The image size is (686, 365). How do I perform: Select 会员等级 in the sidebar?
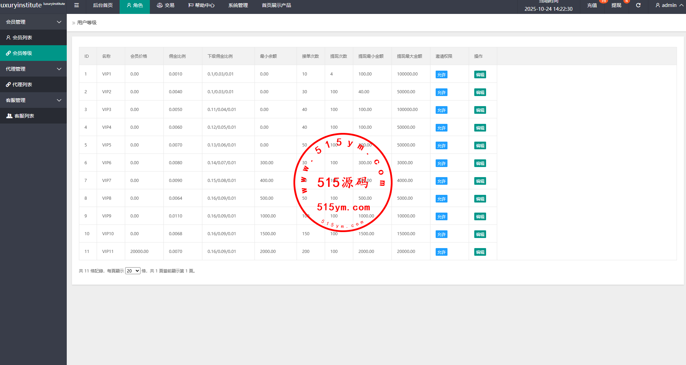coord(22,53)
